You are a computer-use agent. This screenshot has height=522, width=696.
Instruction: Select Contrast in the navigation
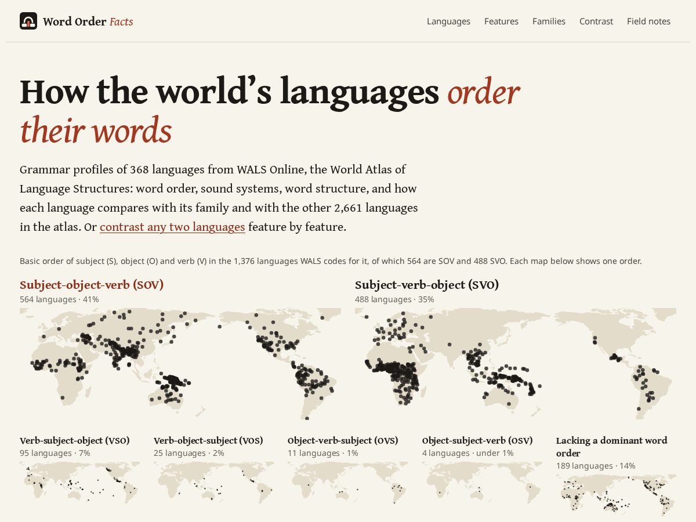click(596, 21)
